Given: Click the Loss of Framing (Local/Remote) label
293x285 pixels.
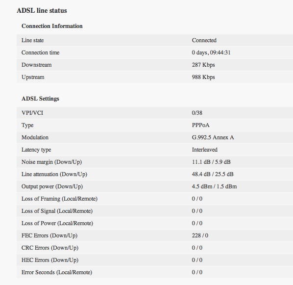Looking at the screenshot, I should 59,199.
